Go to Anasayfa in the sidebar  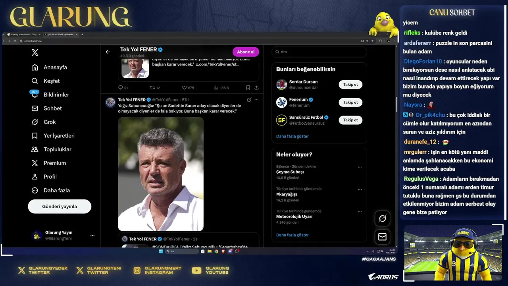click(x=49, y=68)
